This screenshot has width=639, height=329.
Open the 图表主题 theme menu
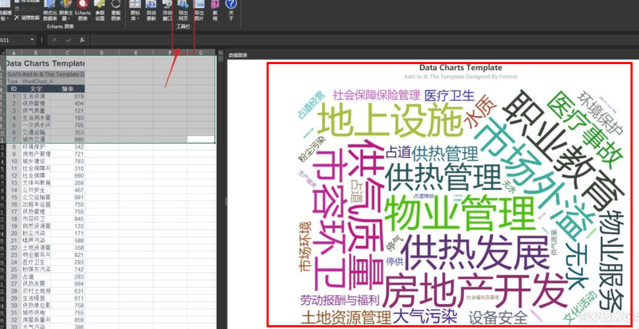coord(66,10)
